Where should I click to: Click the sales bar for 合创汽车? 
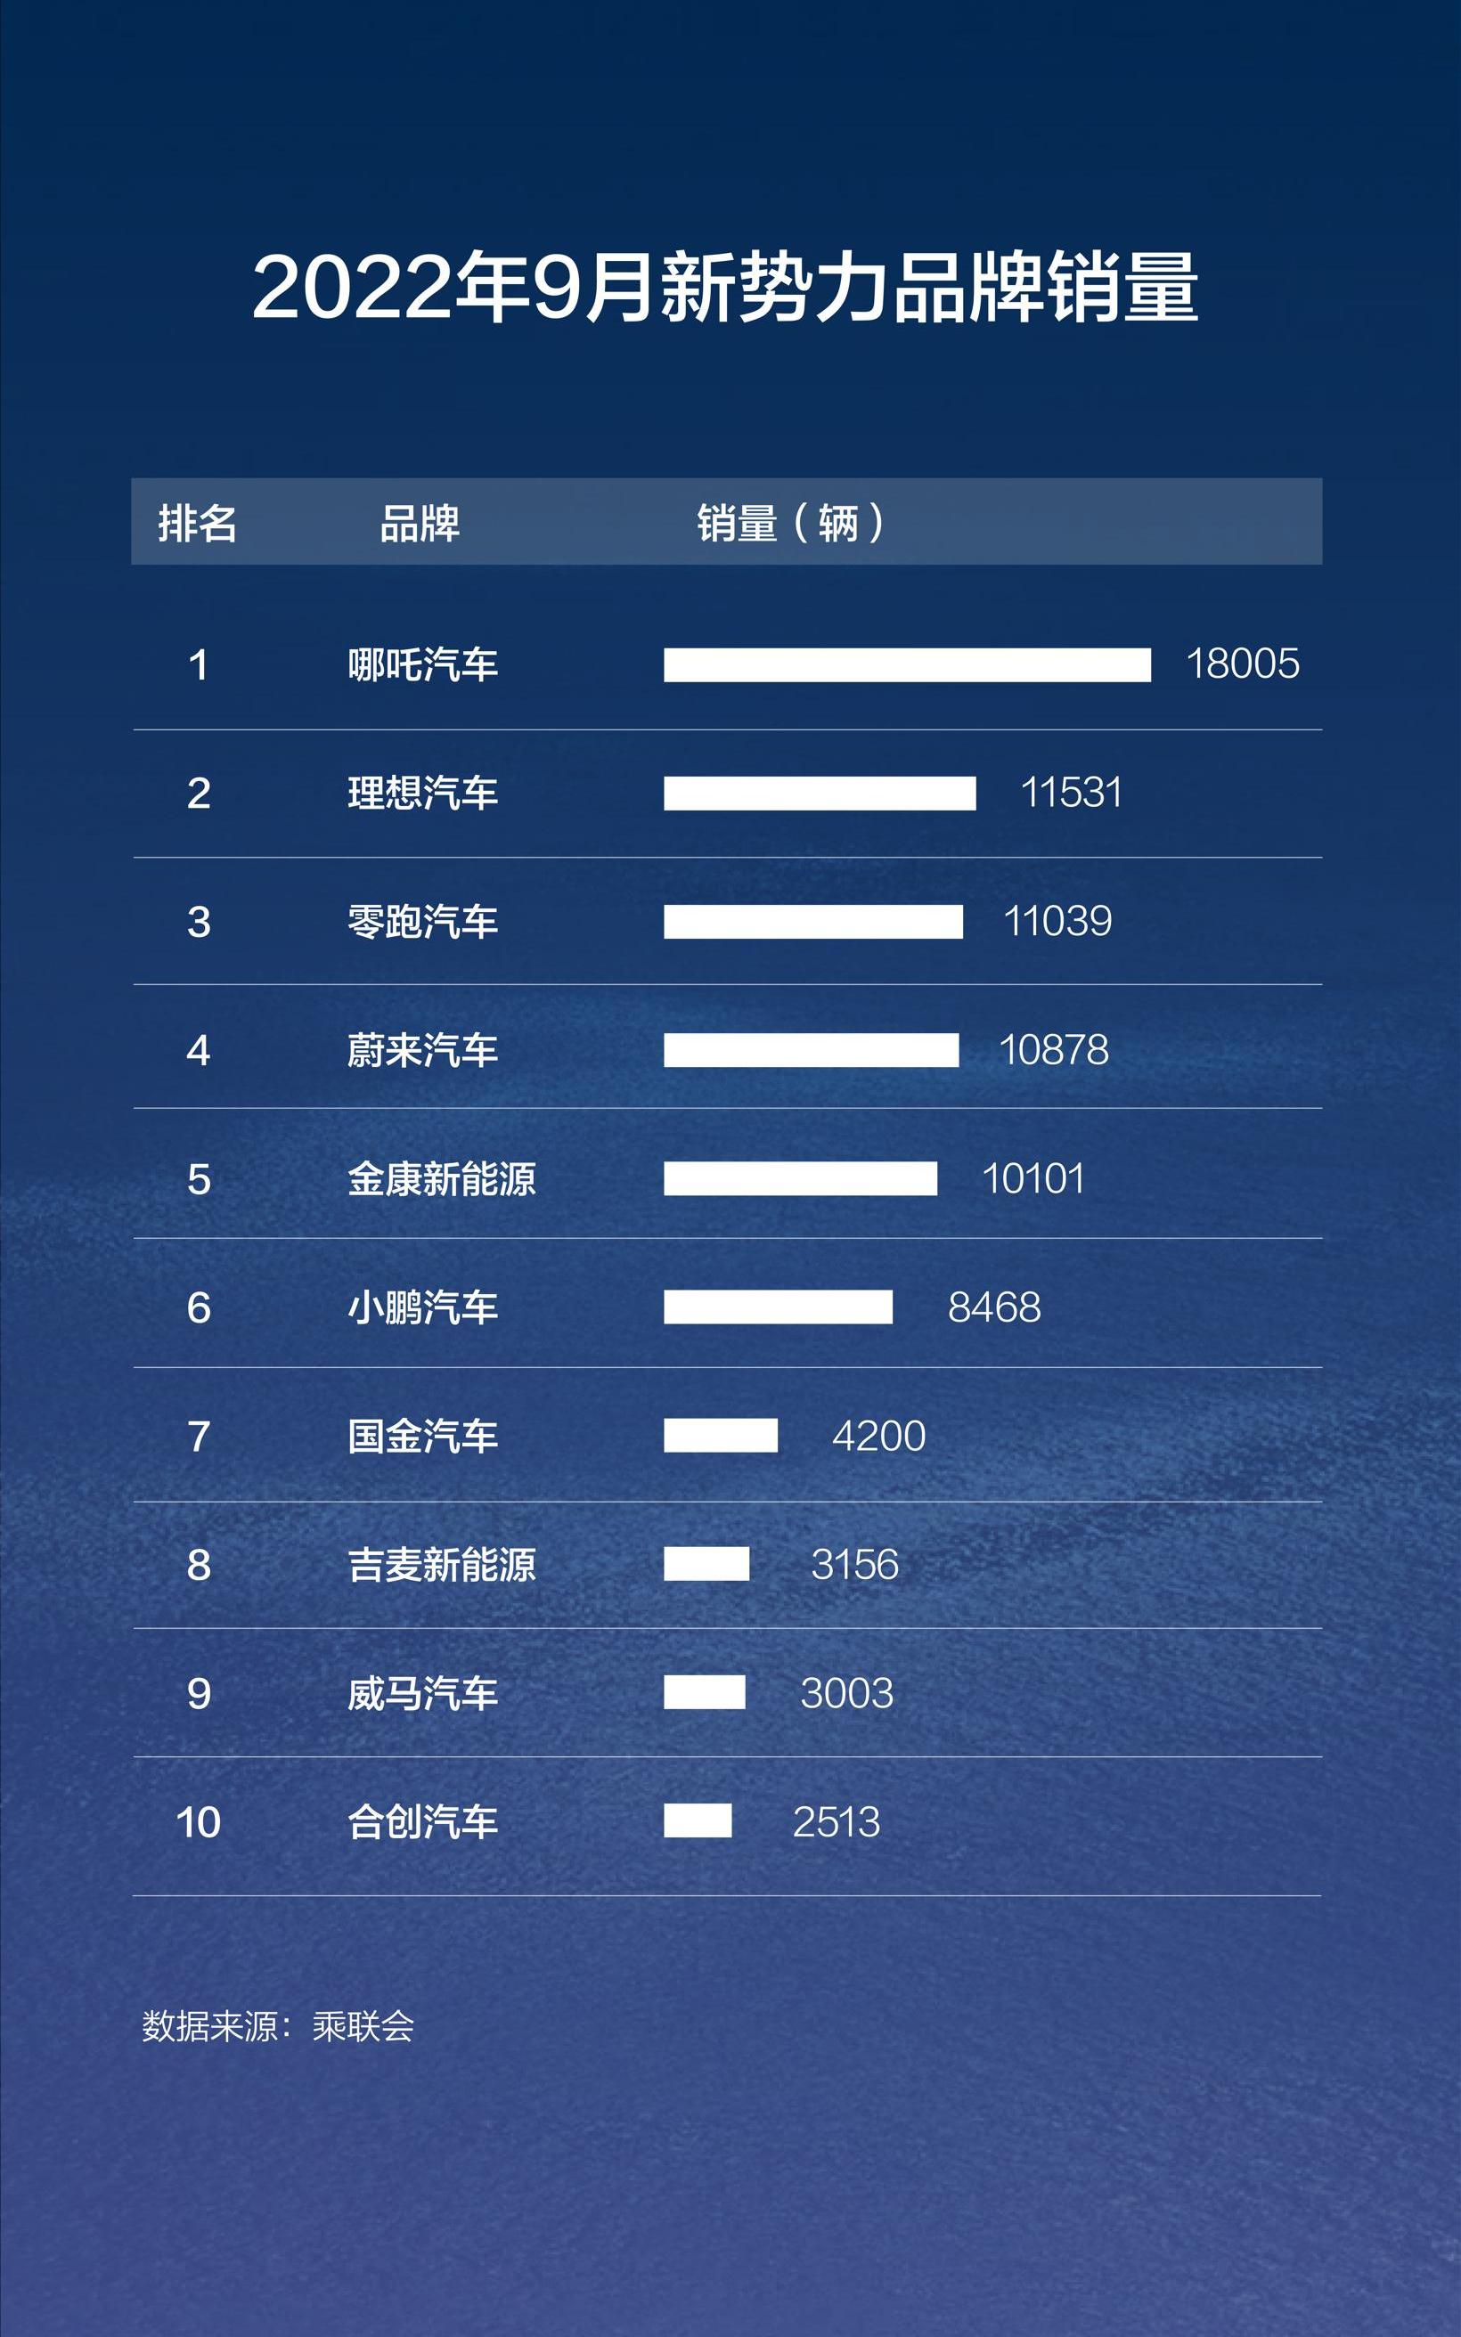pyautogui.click(x=697, y=1821)
